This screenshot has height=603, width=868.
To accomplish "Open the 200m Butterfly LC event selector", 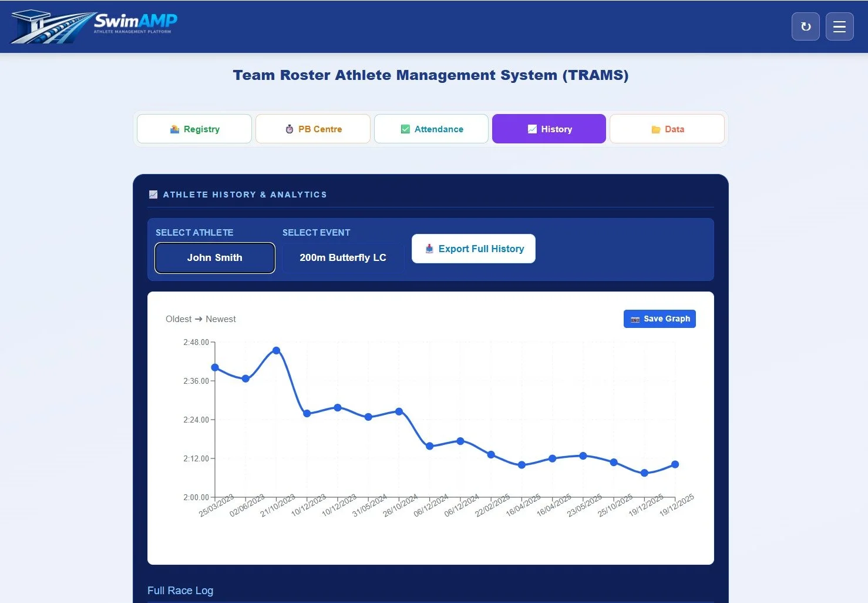I will pos(343,258).
